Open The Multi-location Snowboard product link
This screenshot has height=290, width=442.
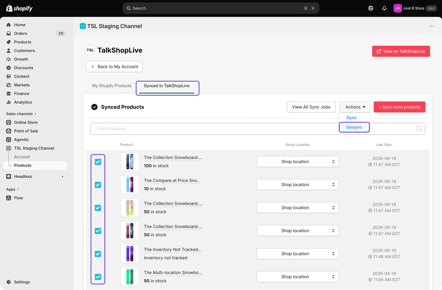(173, 273)
